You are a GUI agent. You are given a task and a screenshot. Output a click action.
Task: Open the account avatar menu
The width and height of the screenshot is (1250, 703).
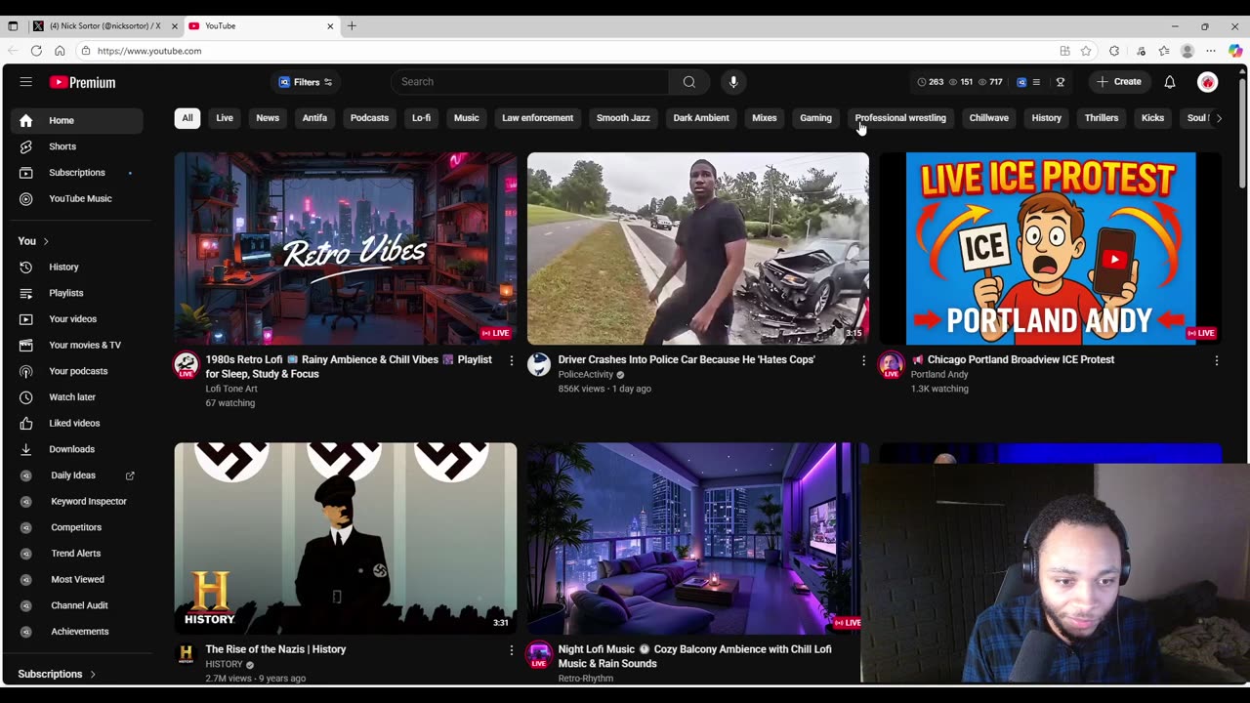[1208, 82]
